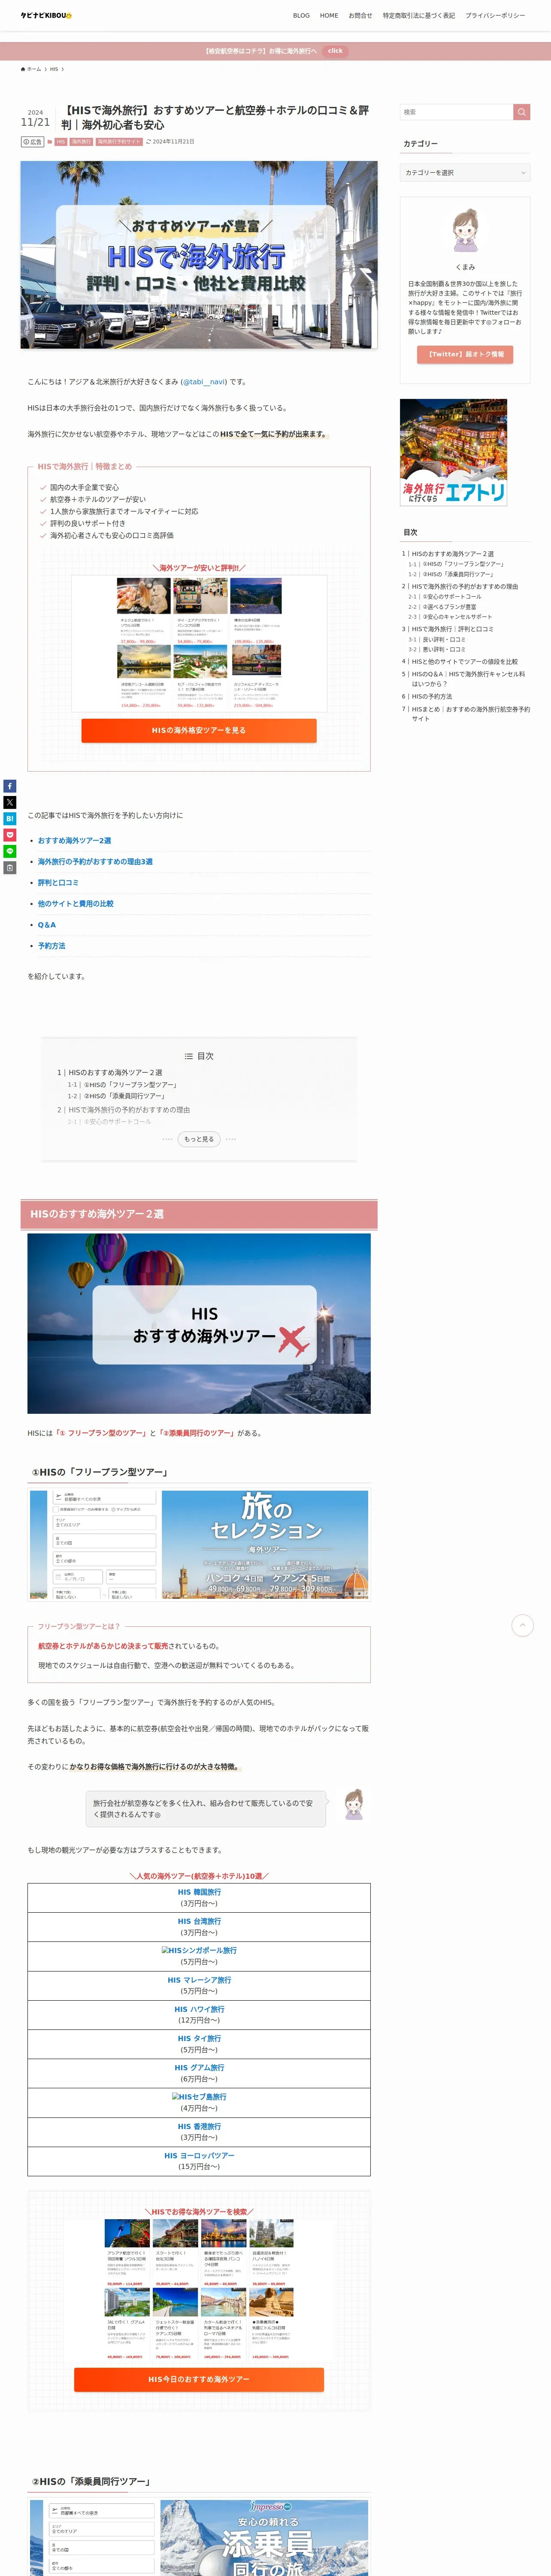Follow the @tabi__navi profile link
The width and height of the screenshot is (551, 2576).
pyautogui.click(x=204, y=382)
